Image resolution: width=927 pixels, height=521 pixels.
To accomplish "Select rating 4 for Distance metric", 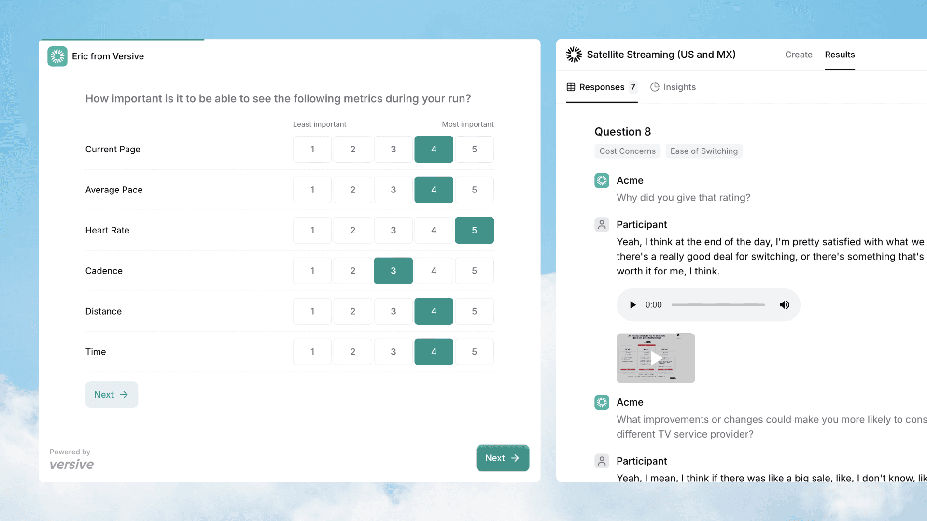I will (x=434, y=311).
